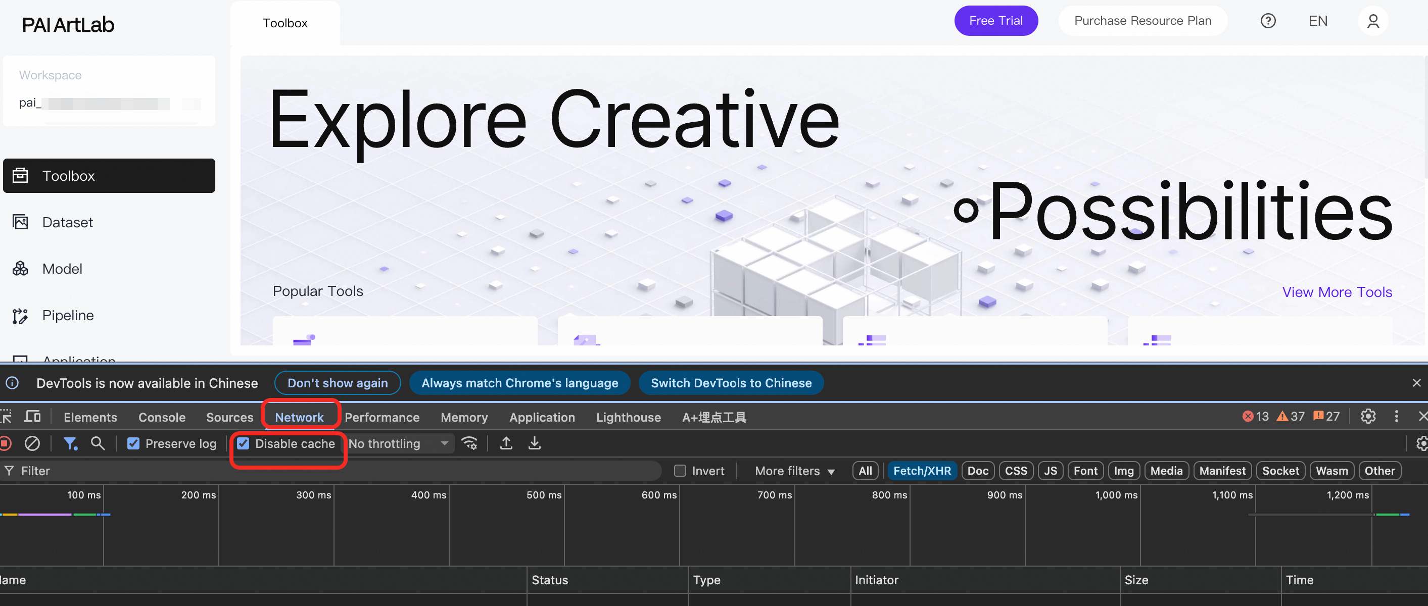Expand More filters dropdown
Viewport: 1428px width, 606px height.
794,471
